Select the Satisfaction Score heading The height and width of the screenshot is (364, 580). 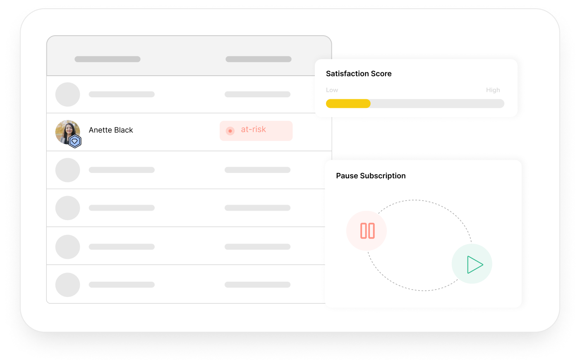click(359, 74)
